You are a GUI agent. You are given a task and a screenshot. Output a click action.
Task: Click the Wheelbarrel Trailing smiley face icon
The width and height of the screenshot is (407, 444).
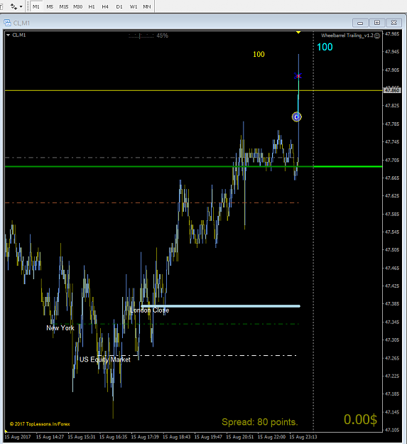pos(377,36)
